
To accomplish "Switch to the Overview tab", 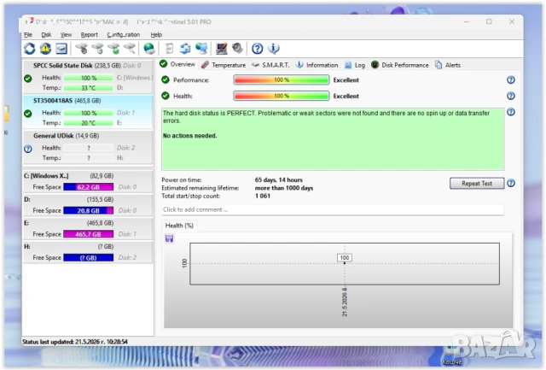I will (x=178, y=64).
